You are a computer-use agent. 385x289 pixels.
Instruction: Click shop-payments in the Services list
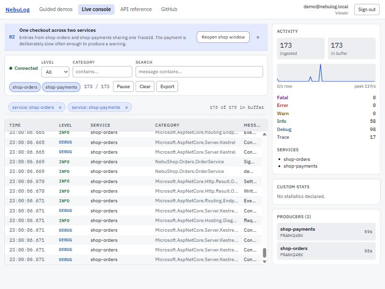[x=300, y=166]
